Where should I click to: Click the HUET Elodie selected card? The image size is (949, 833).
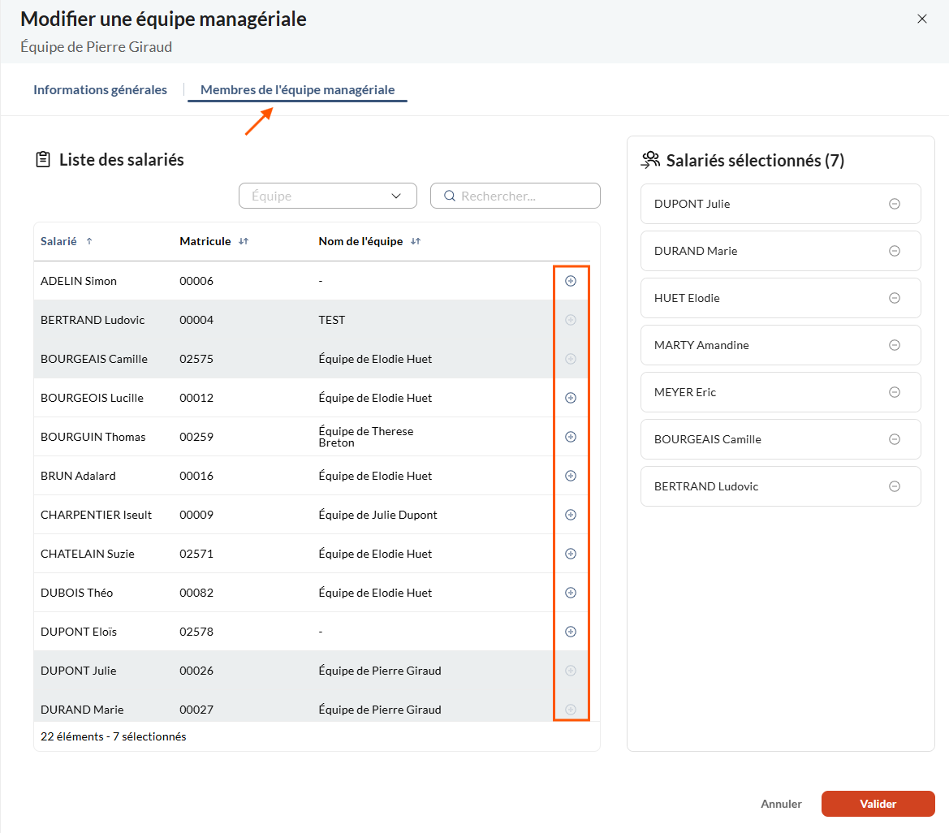[781, 298]
